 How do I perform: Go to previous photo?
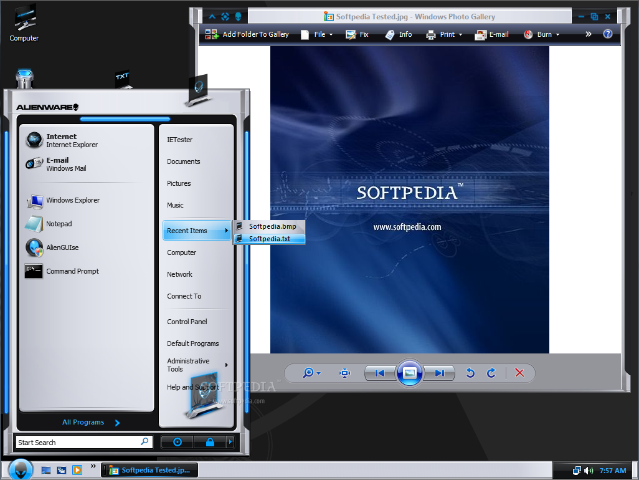[x=380, y=373]
